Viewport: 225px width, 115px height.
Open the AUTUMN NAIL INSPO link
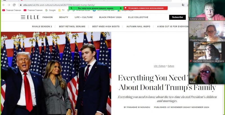click(138, 26)
